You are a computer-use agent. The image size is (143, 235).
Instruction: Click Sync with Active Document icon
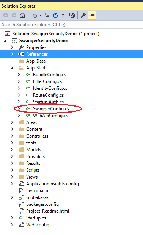[x=47, y=15]
